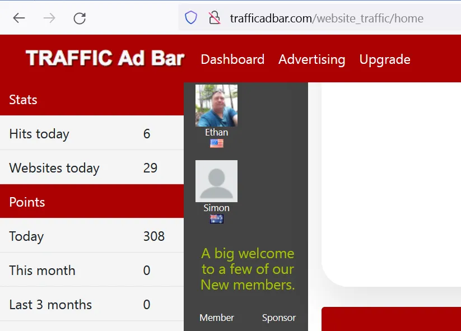Screen dimensions: 461x331
Task: Click the This month value 0
Action: pyautogui.click(x=147, y=271)
